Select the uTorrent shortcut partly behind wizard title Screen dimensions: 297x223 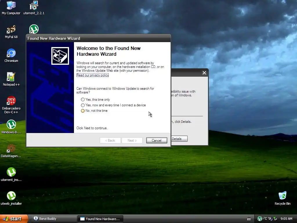[34, 29]
